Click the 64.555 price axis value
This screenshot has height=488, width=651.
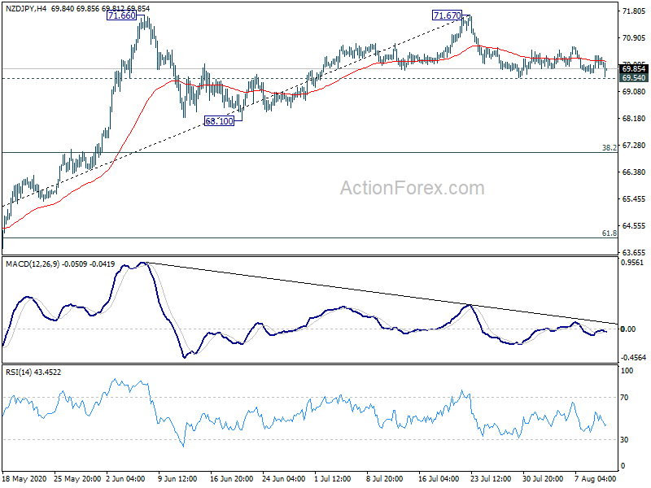(x=634, y=226)
